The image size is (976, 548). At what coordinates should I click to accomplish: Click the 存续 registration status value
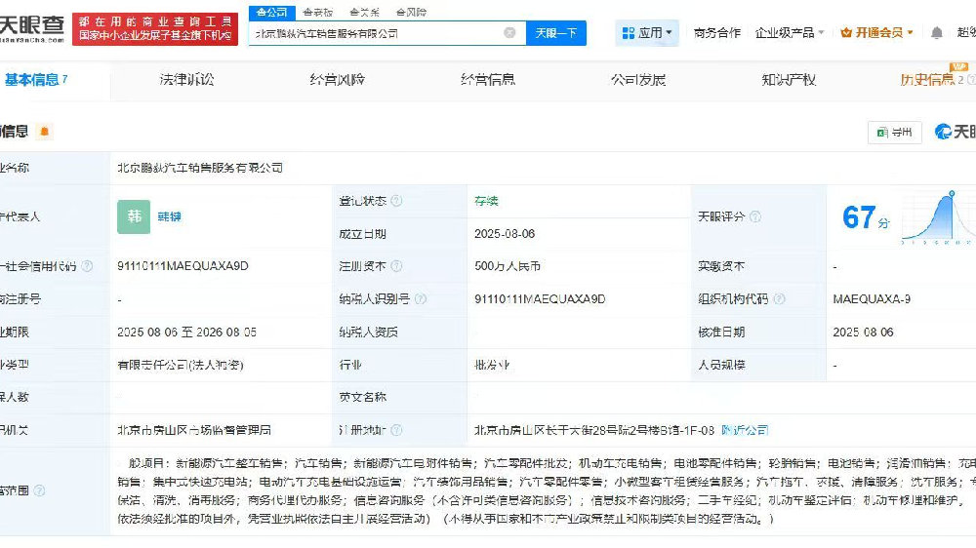[x=486, y=201]
